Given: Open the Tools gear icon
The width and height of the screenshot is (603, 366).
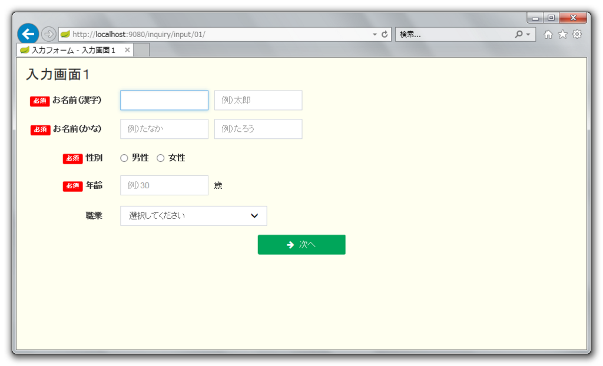Looking at the screenshot, I should [577, 34].
